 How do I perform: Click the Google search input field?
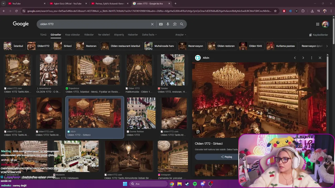tap(94, 24)
